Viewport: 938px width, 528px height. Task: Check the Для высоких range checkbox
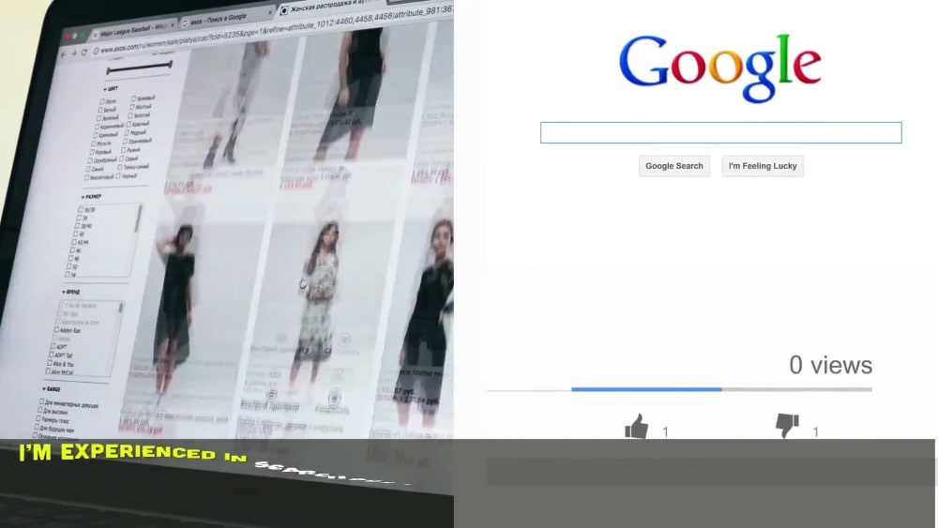click(x=40, y=411)
